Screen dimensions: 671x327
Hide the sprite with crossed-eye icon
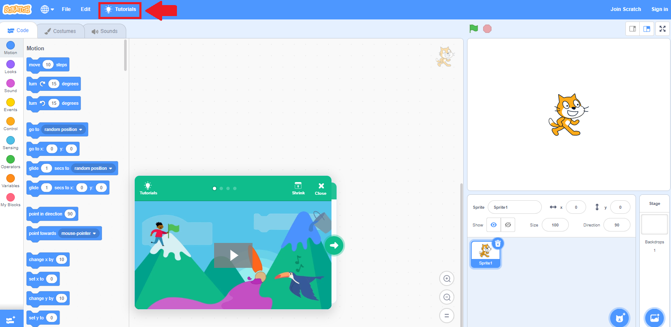click(x=508, y=225)
